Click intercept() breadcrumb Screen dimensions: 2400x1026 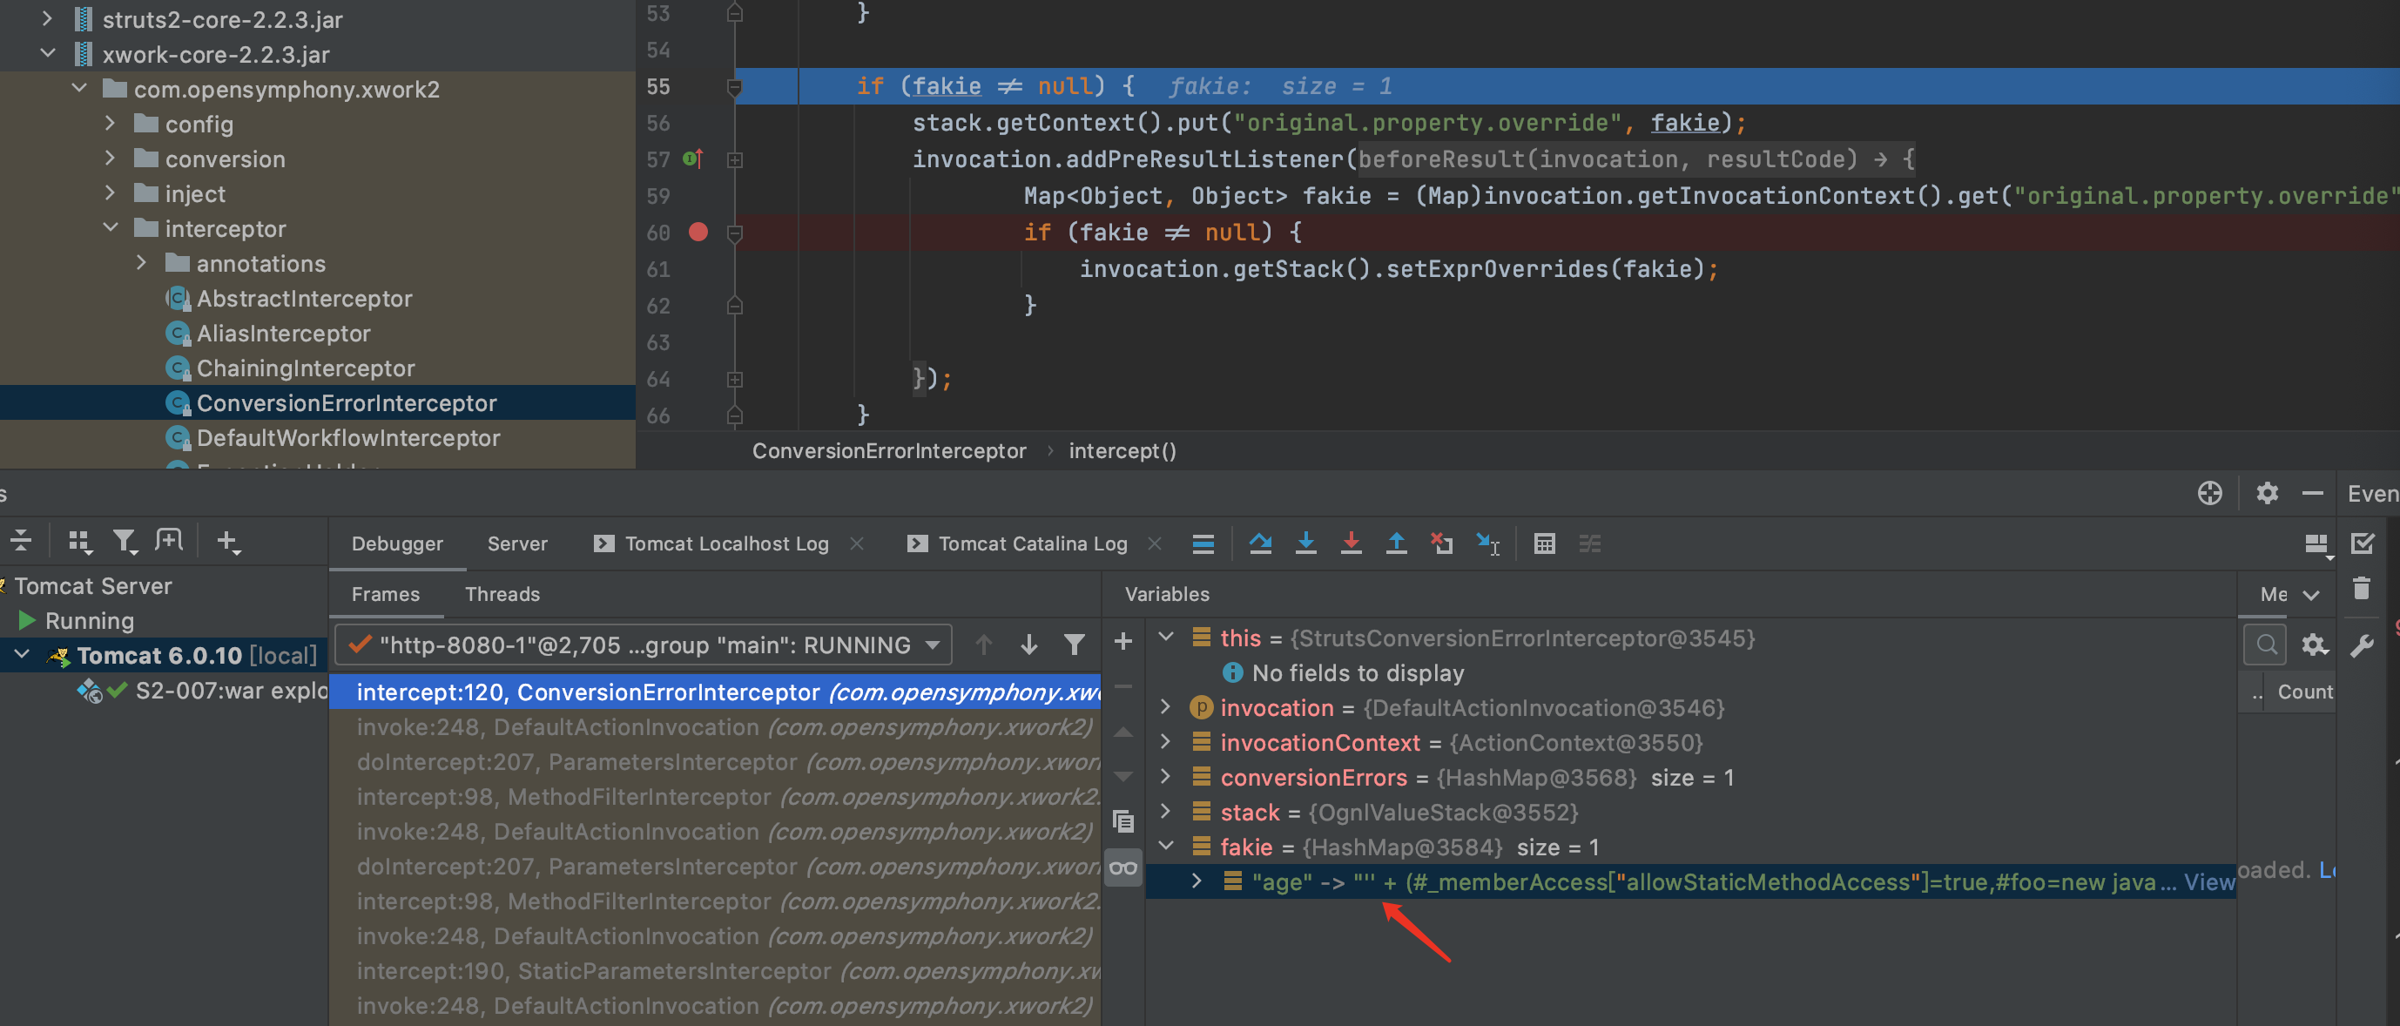pyautogui.click(x=1122, y=451)
